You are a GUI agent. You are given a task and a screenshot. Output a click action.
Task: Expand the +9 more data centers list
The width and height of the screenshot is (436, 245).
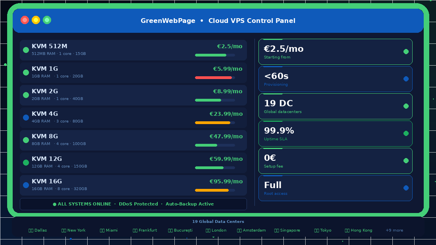point(394,230)
